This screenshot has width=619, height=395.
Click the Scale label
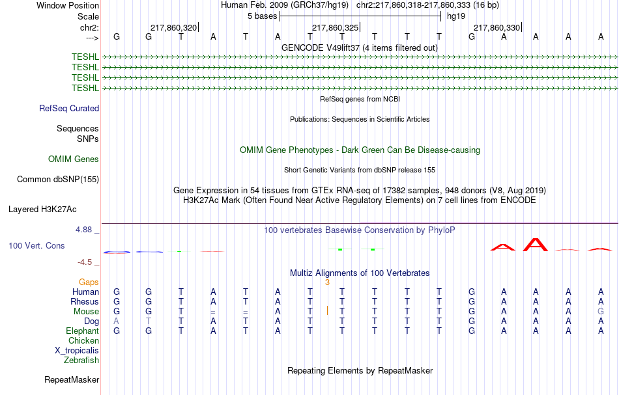[x=88, y=16]
